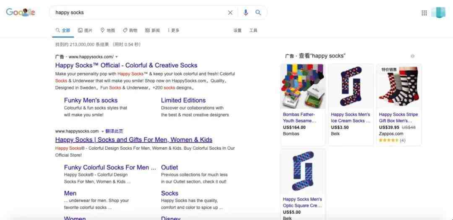
Task: Switch to the 新闻 tab
Action: click(153, 30)
